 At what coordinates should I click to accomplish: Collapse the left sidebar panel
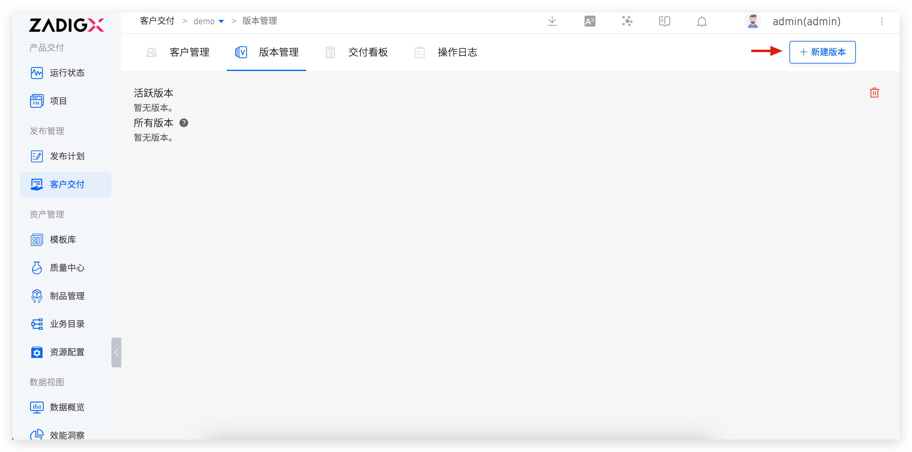click(x=116, y=352)
